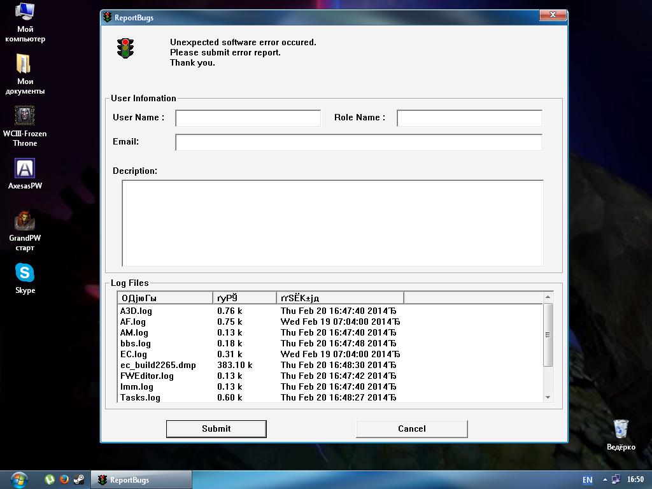This screenshot has height=489, width=652.
Task: Select FWEditor.log in the log list
Action: [147, 376]
